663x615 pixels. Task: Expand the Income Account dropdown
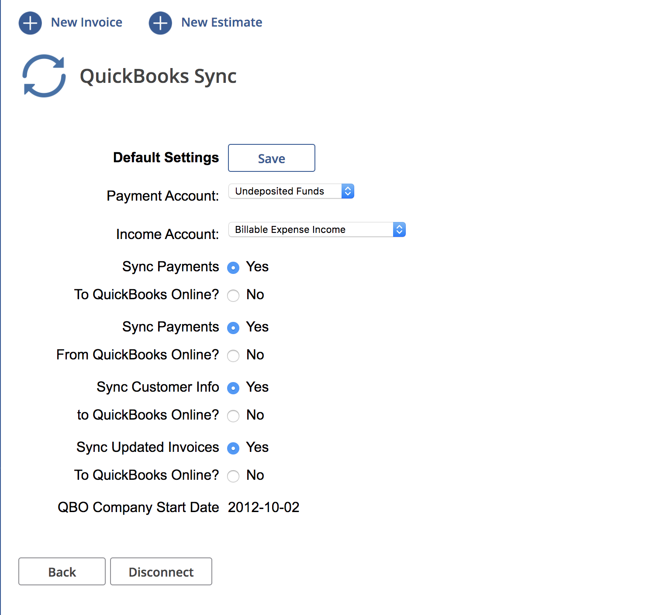(x=317, y=230)
